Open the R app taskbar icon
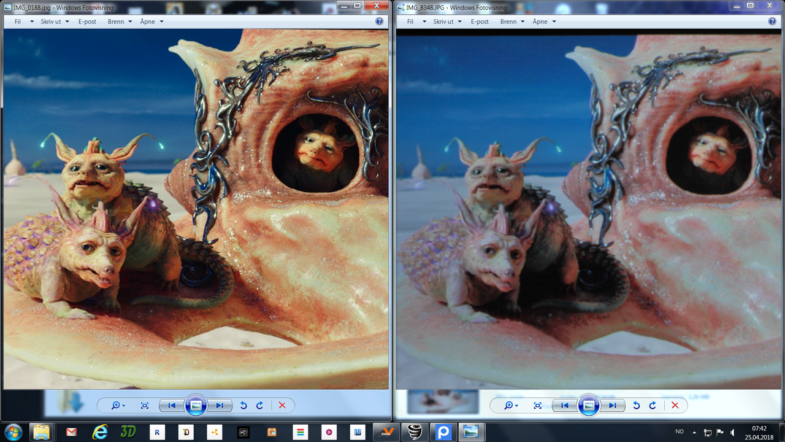Viewport: 785px width, 442px height. pyautogui.click(x=157, y=432)
